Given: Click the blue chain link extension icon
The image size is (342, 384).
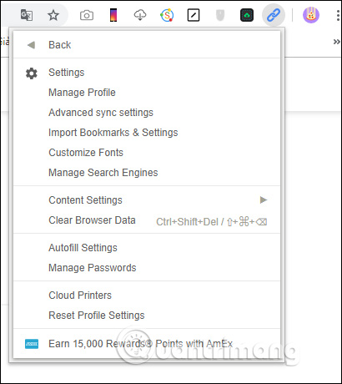Looking at the screenshot, I should pyautogui.click(x=274, y=15).
